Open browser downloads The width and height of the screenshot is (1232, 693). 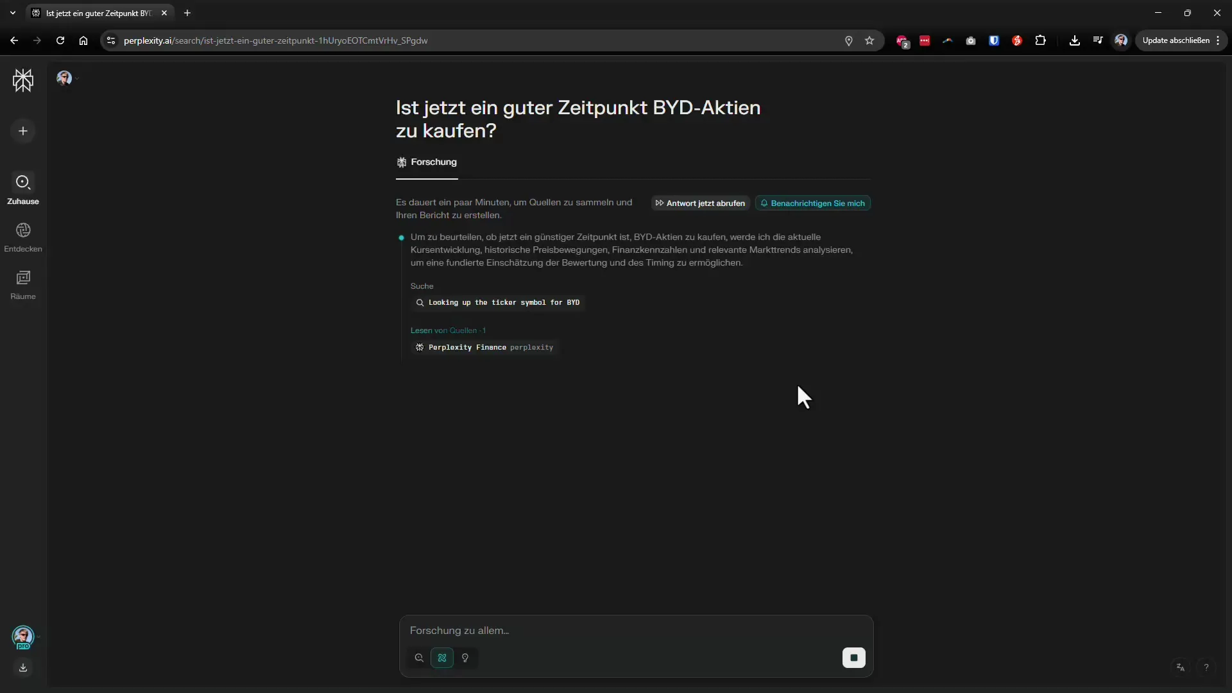coord(1075,40)
